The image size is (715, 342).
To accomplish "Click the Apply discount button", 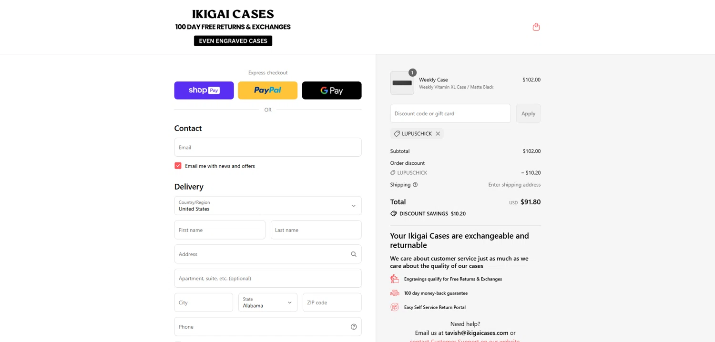I will coord(528,113).
